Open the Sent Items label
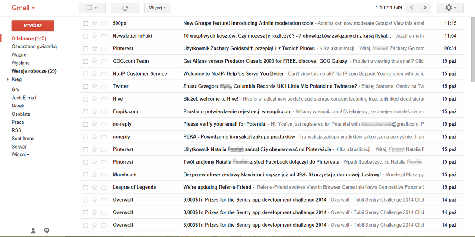 coord(23,138)
